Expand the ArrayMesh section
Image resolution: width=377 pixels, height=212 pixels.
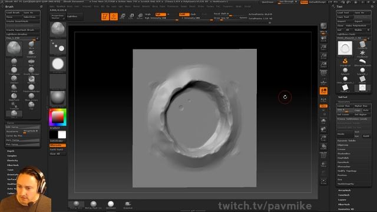pos(344,190)
